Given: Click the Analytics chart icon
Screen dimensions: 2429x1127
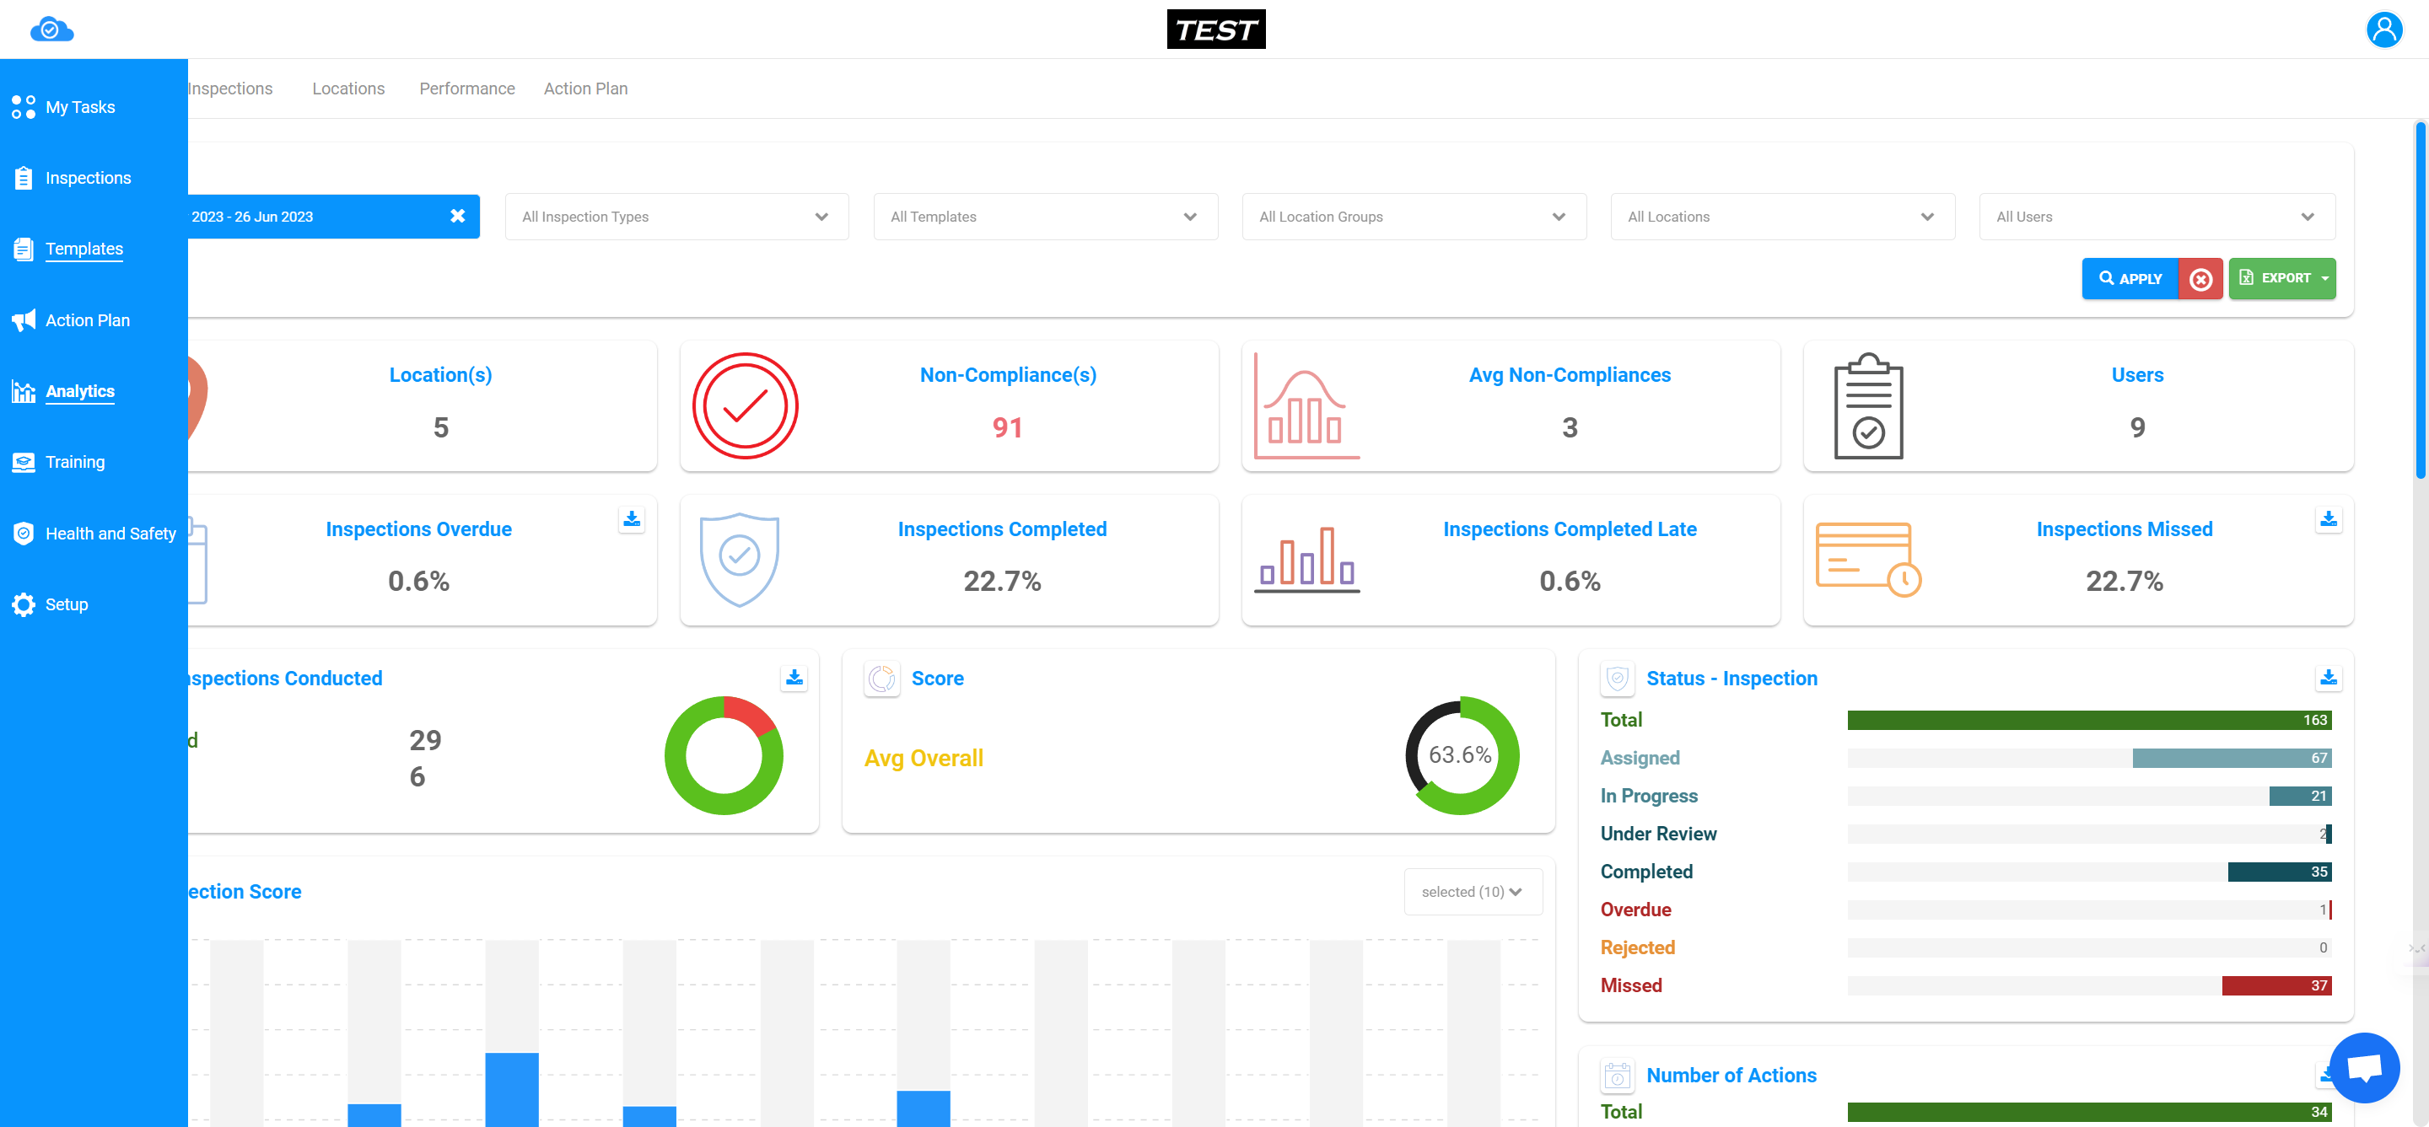Looking at the screenshot, I should pyautogui.click(x=24, y=391).
